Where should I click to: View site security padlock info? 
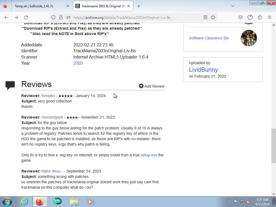(x=61, y=17)
